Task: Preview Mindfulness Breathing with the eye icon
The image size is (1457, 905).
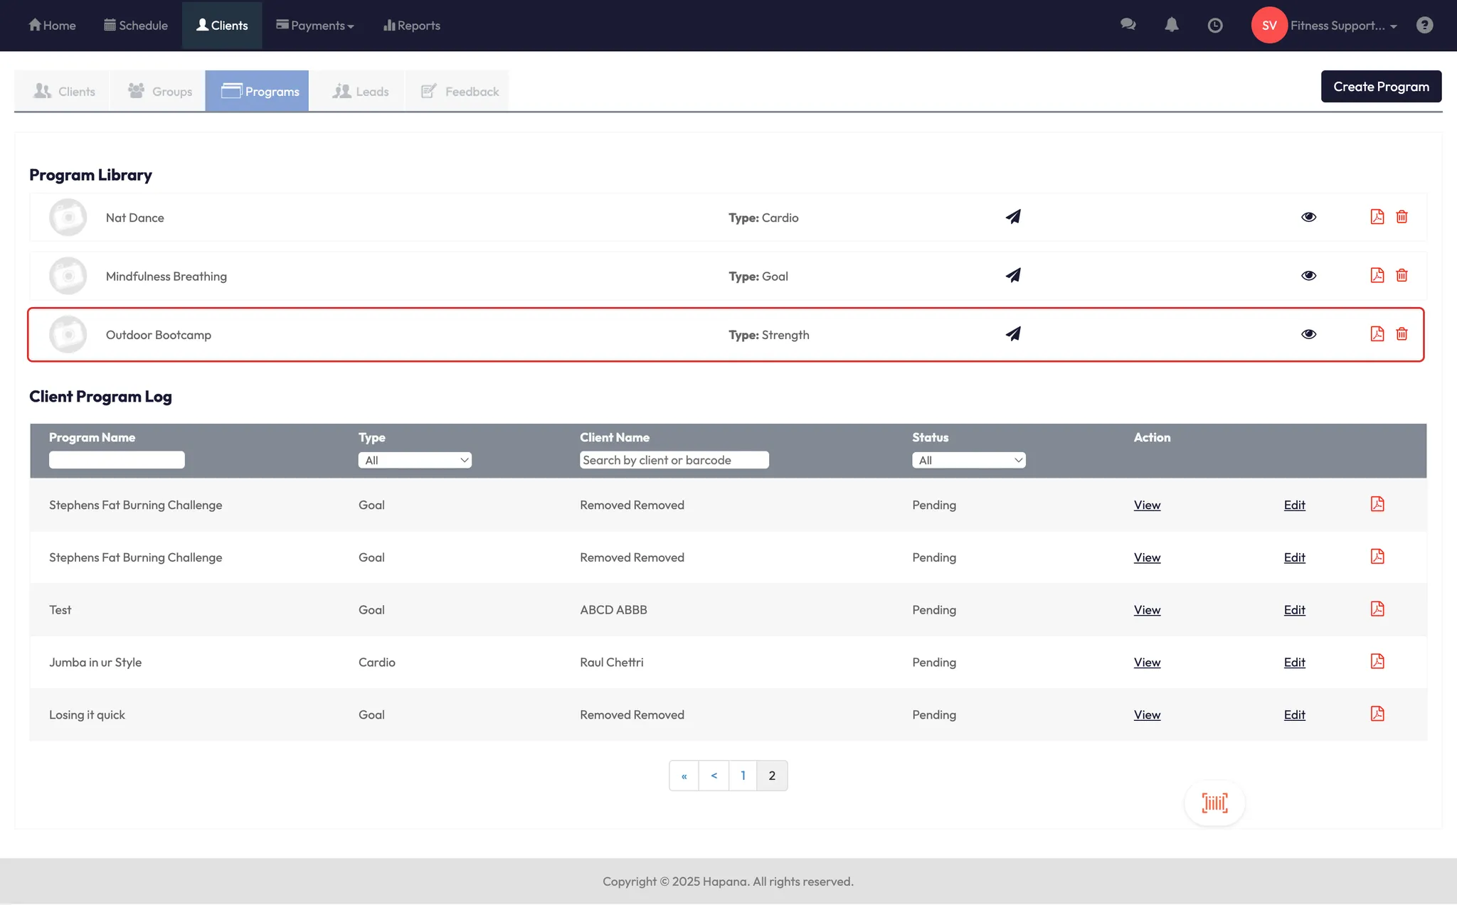Action: [x=1308, y=276]
